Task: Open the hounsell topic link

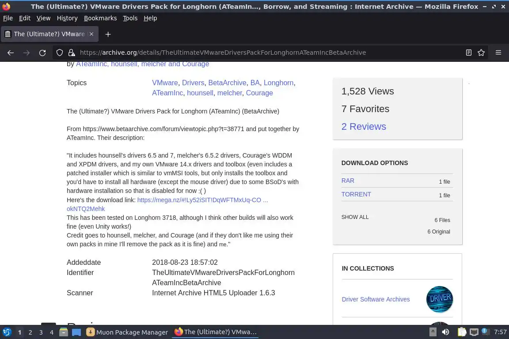Action: 200,93
